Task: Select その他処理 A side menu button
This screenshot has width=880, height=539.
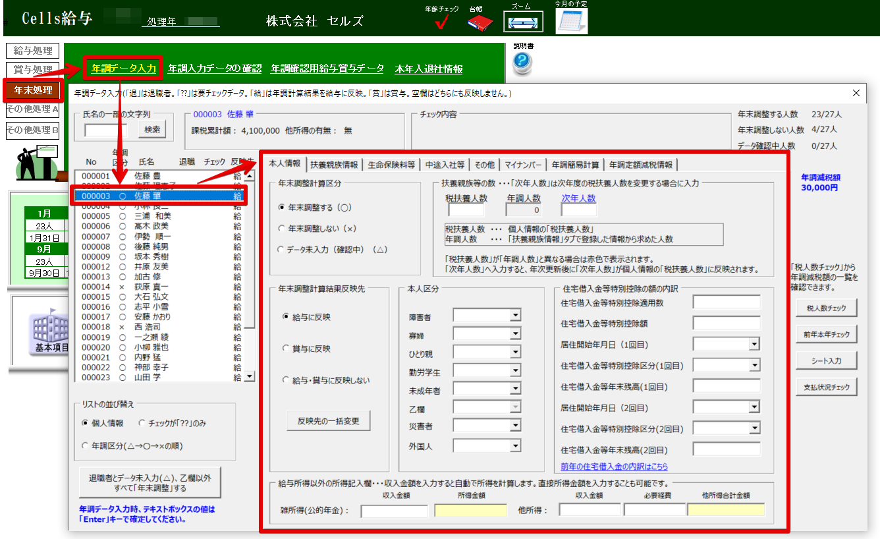Action: click(32, 109)
